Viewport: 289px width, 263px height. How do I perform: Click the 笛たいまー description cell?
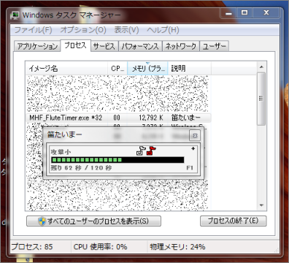186,118
